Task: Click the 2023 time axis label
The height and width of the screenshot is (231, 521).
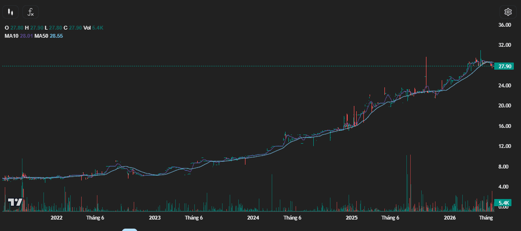Action: pos(155,218)
